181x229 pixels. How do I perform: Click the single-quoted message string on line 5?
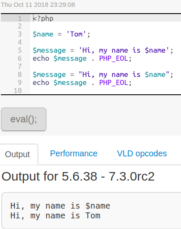point(124,51)
